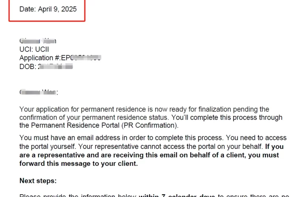Click the Date: April 9, 2025 text
The height and width of the screenshot is (197, 296).
click(x=48, y=9)
